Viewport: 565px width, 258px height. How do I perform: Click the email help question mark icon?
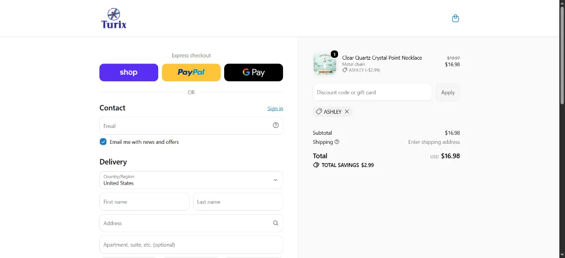[x=276, y=125]
